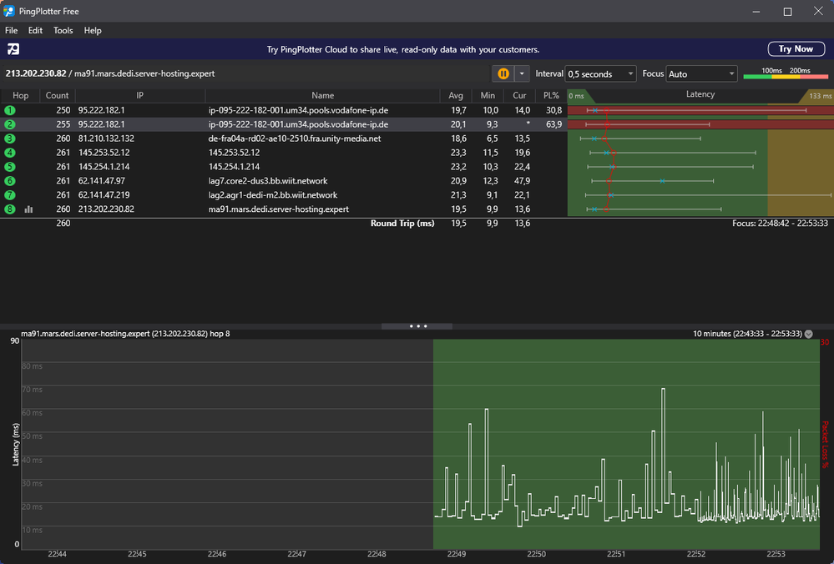834x564 pixels.
Task: Open the File menu
Action: [12, 31]
